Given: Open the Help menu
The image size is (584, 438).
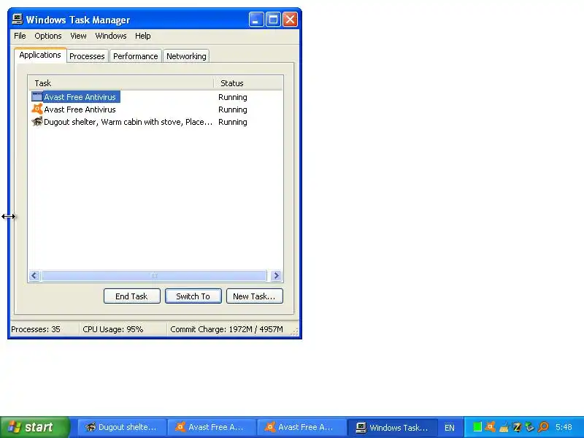Looking at the screenshot, I should coord(142,36).
